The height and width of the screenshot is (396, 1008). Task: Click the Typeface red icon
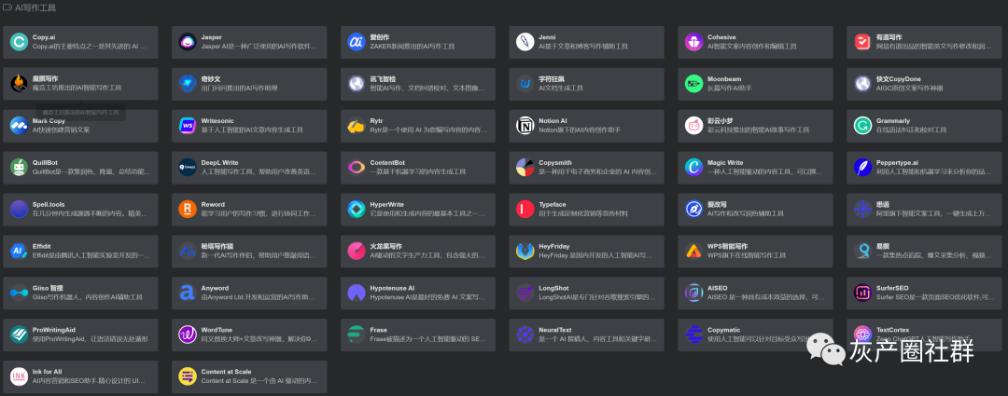(x=525, y=210)
